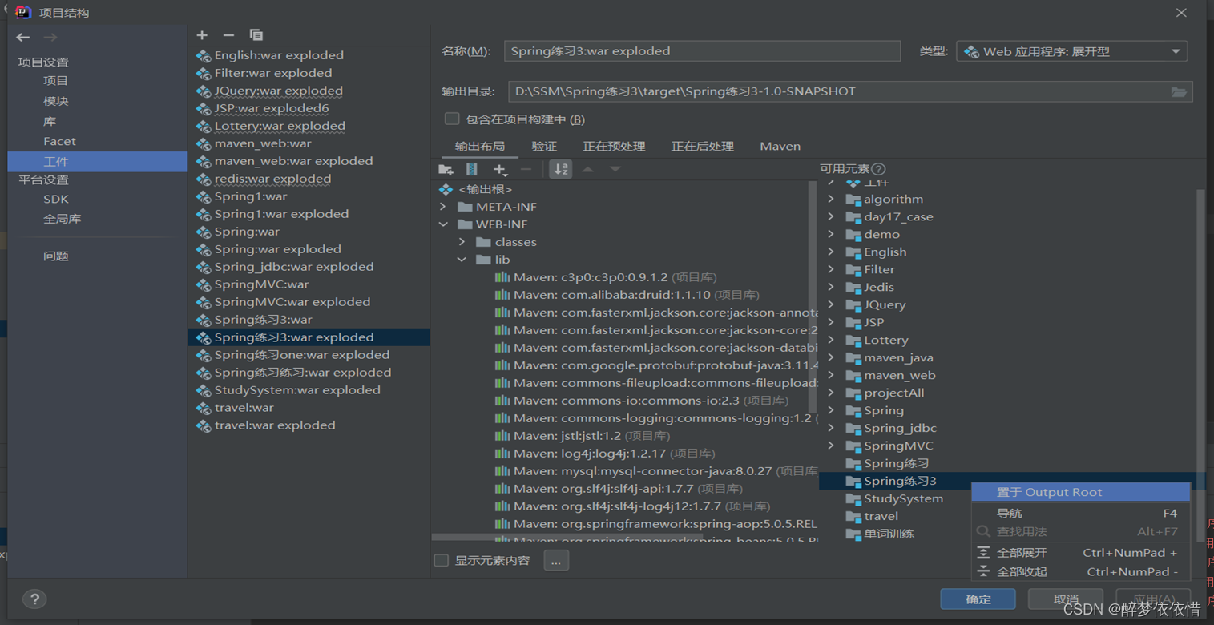This screenshot has width=1214, height=625.
Task: Enable 包含在项目构建中 checkbox
Action: pos(452,119)
